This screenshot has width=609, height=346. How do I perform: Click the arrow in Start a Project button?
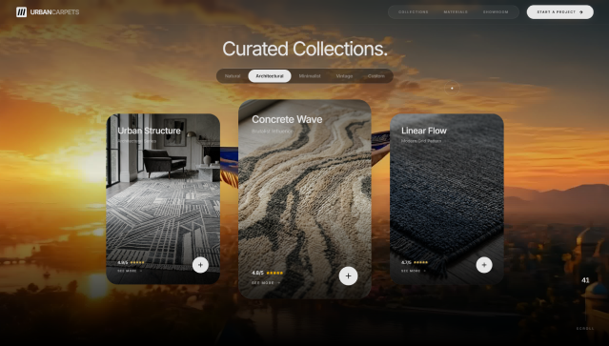[581, 12]
